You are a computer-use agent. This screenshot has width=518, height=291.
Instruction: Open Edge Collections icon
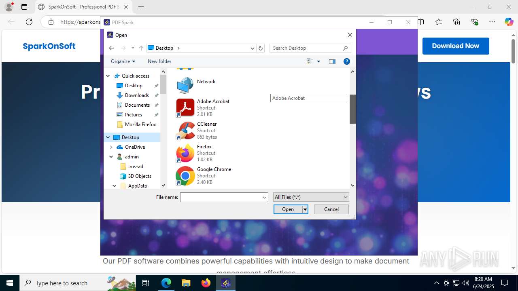tap(456, 22)
